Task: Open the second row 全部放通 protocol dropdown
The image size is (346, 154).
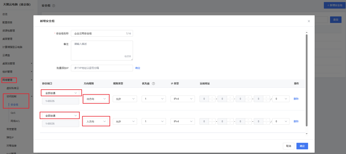Action: (x=61, y=115)
